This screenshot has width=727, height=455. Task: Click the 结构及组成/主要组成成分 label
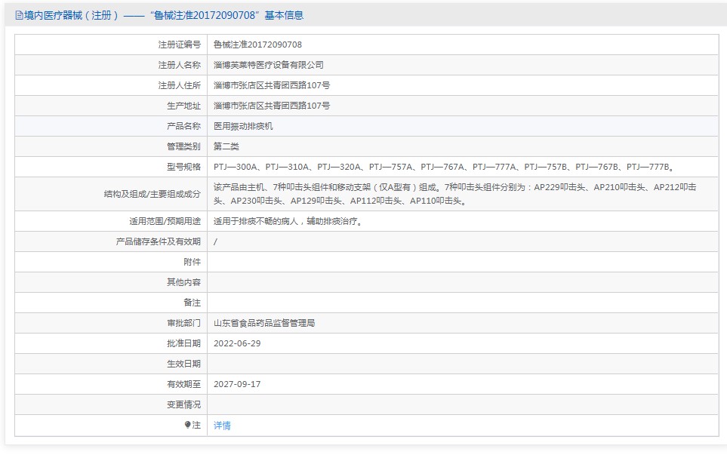coord(152,194)
